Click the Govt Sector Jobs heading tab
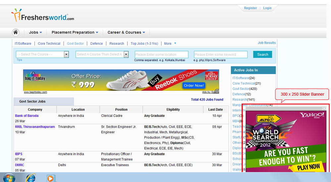This screenshot has width=331, height=182. point(44,101)
